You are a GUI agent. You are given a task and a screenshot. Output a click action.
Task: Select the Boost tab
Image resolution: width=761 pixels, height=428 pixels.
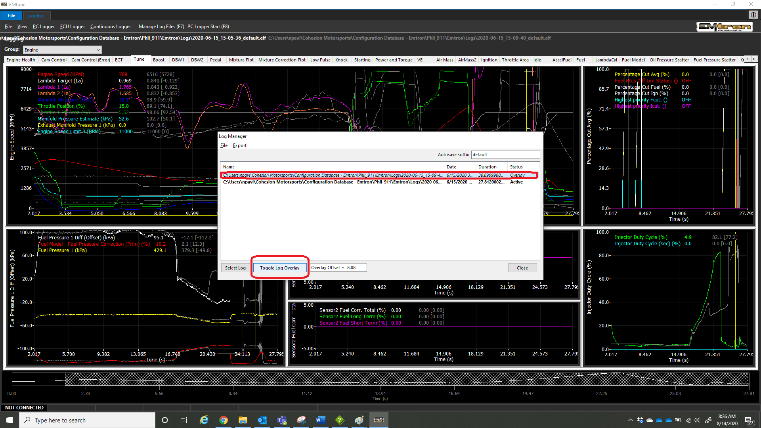[x=159, y=60]
